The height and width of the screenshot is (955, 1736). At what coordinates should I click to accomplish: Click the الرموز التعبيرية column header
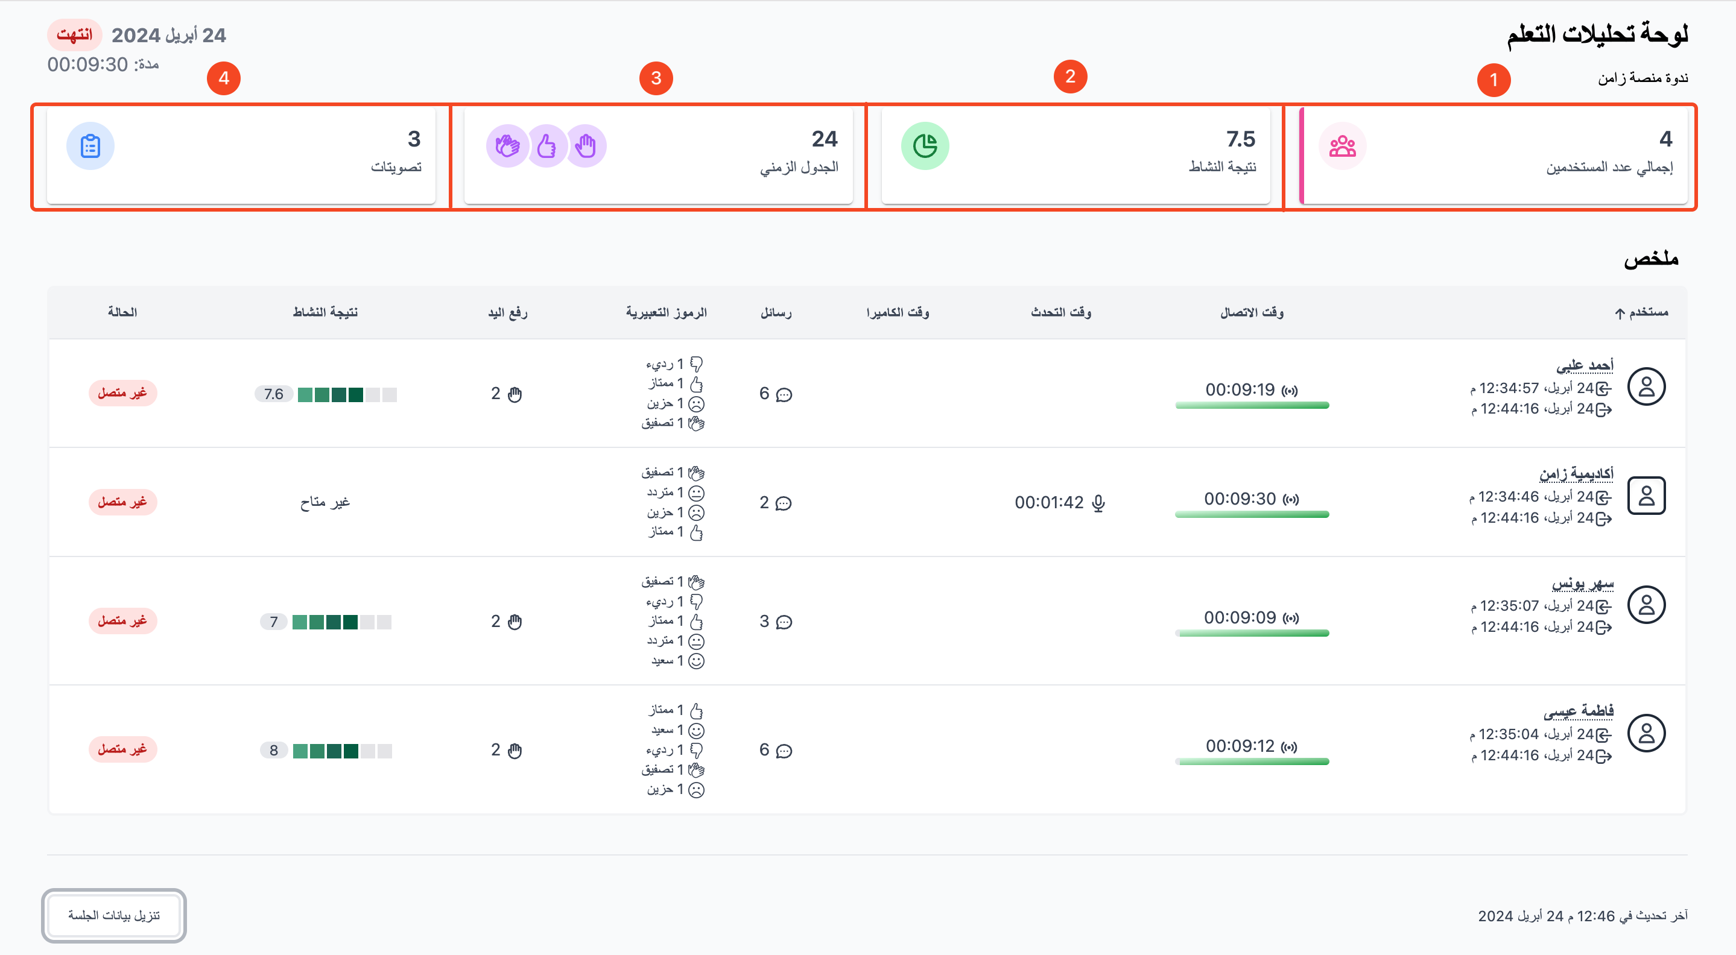[x=666, y=312]
